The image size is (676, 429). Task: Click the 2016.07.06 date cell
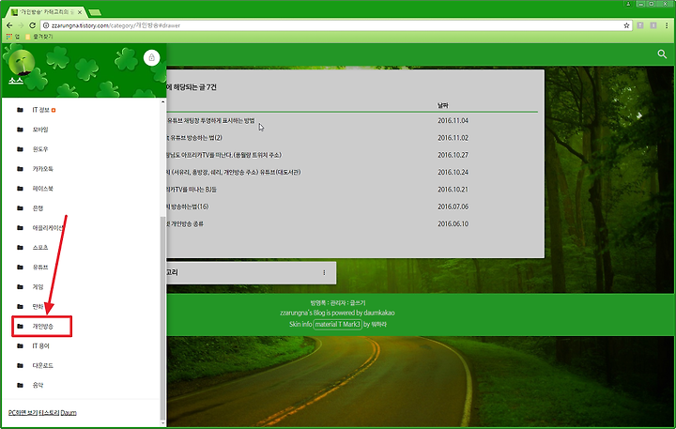click(x=453, y=207)
